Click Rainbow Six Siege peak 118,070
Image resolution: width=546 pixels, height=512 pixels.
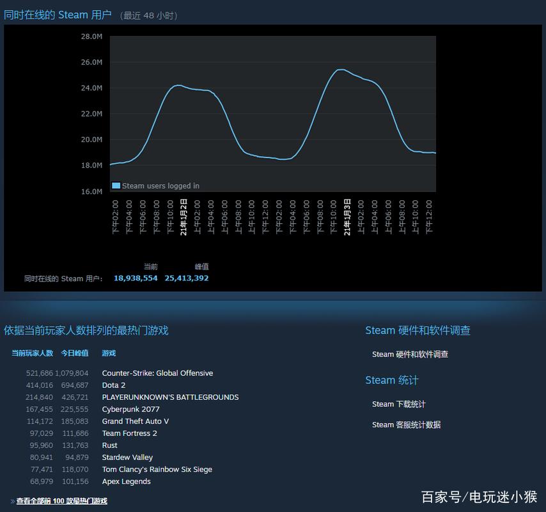pyautogui.click(x=75, y=469)
